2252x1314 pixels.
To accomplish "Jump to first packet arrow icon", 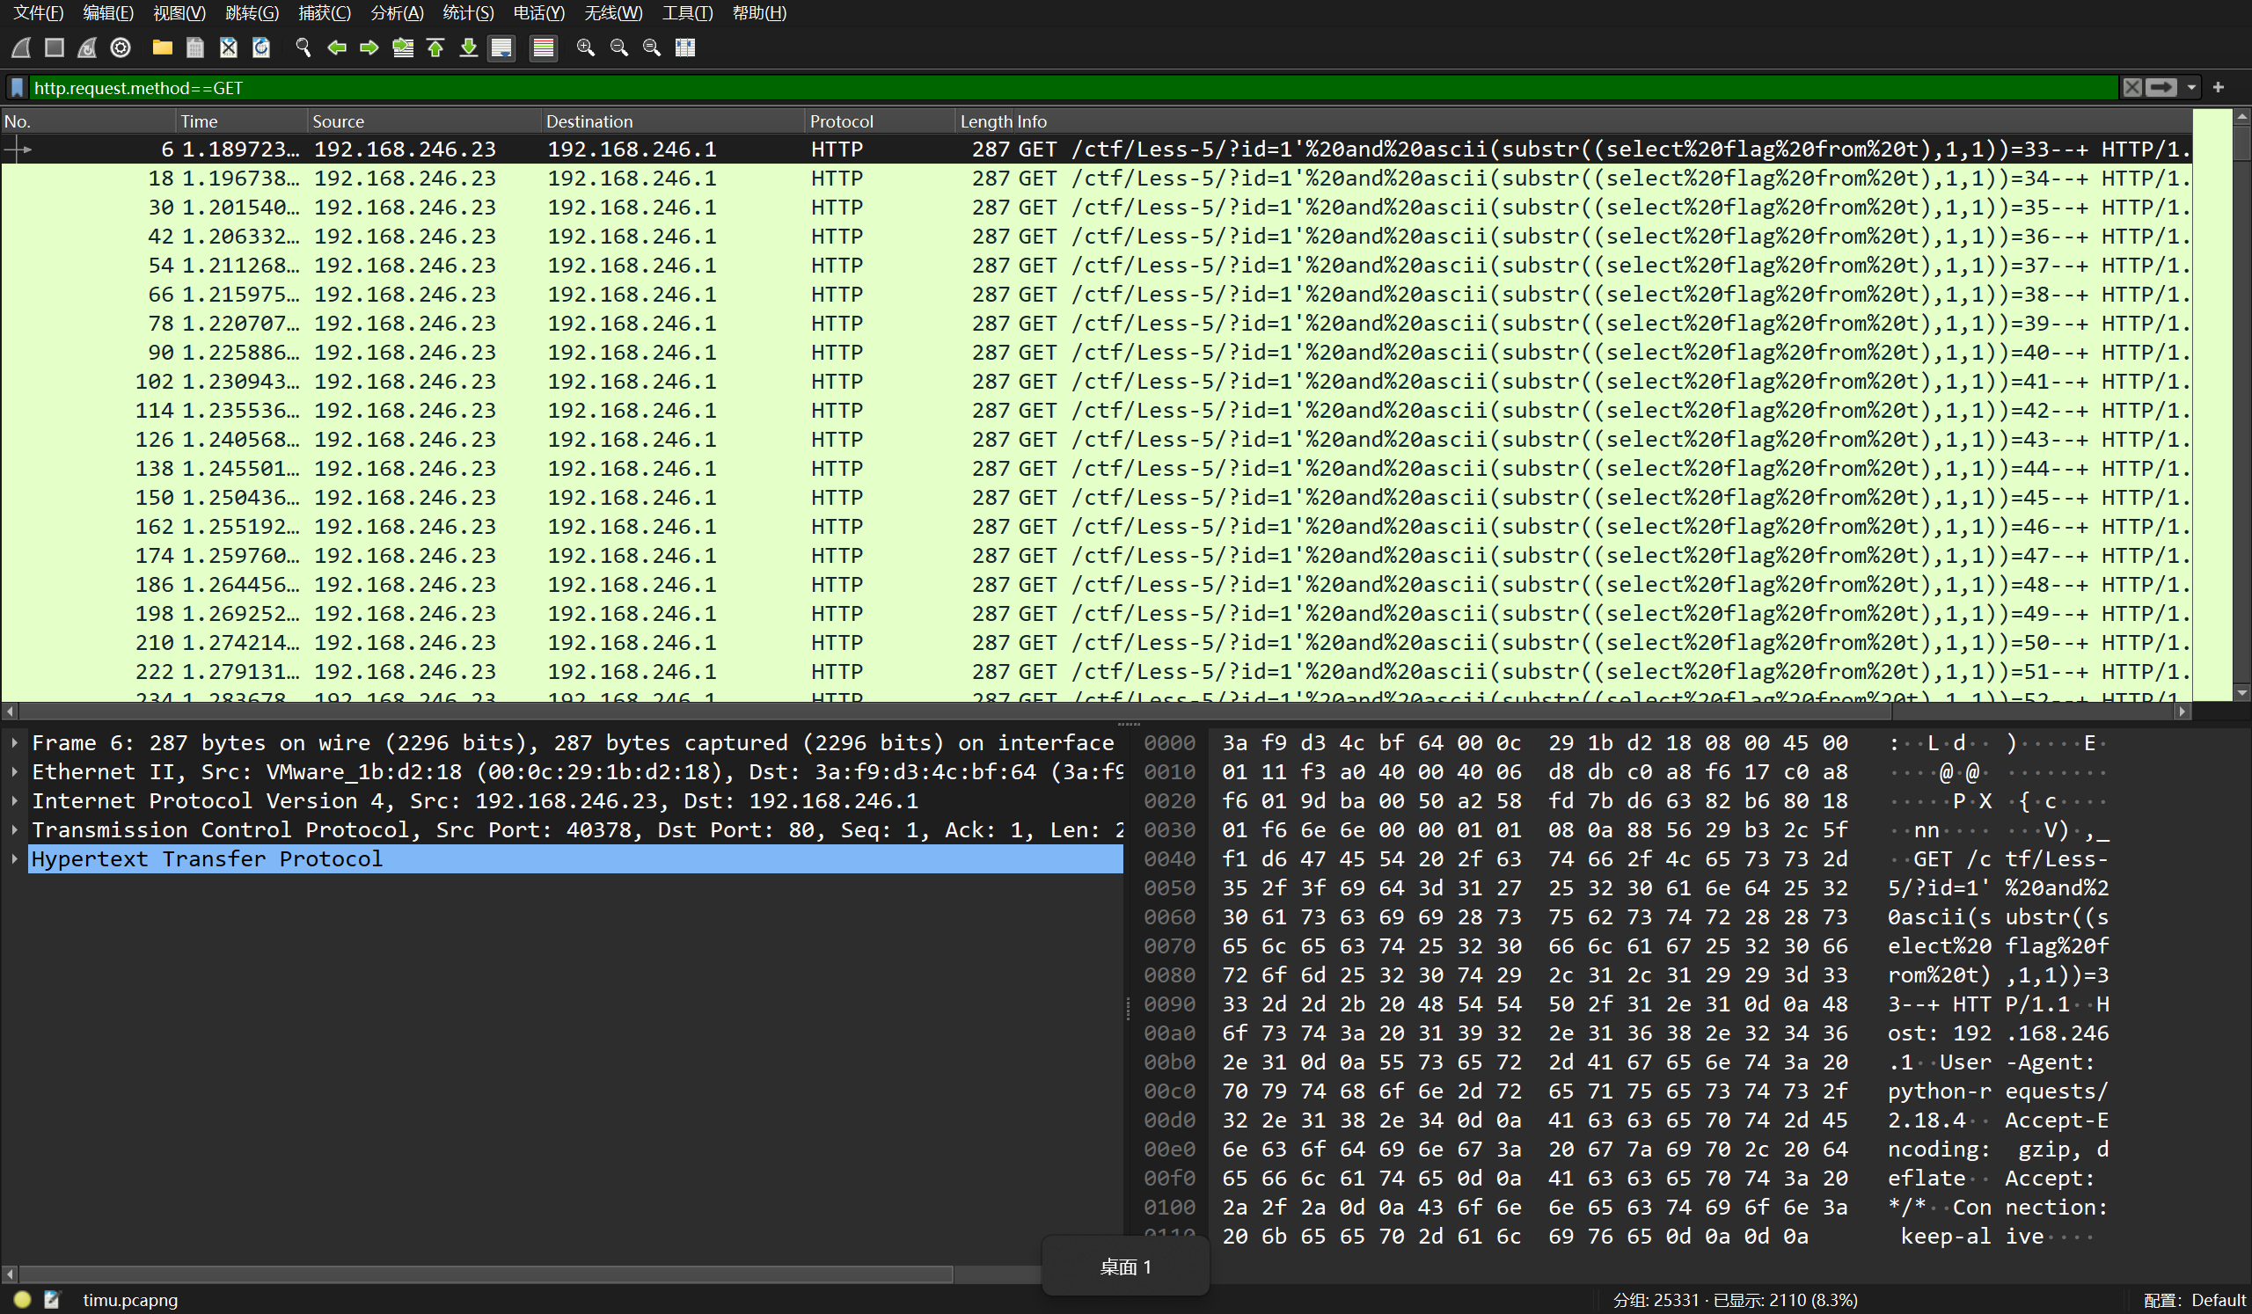I will (436, 48).
